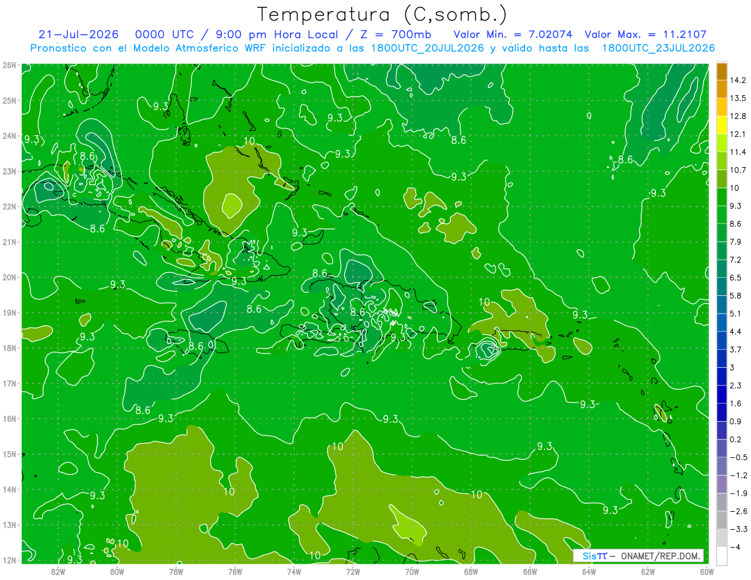Click the white swatch at the legend bottom
This screenshot has height=580, width=751.
click(x=722, y=556)
